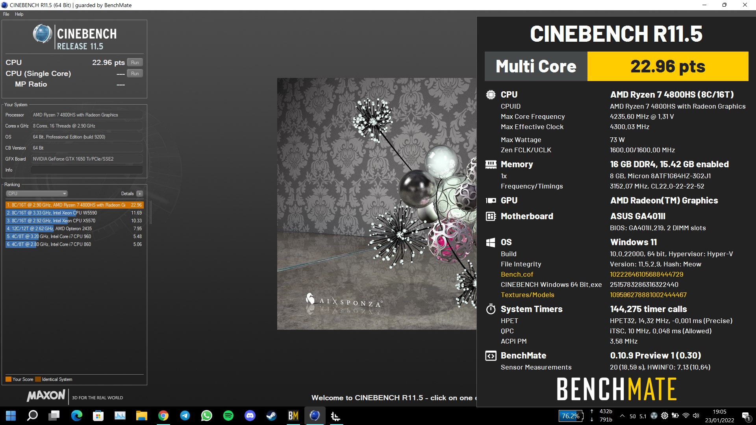Launch Microsoft Edge from taskbar

pyautogui.click(x=76, y=416)
